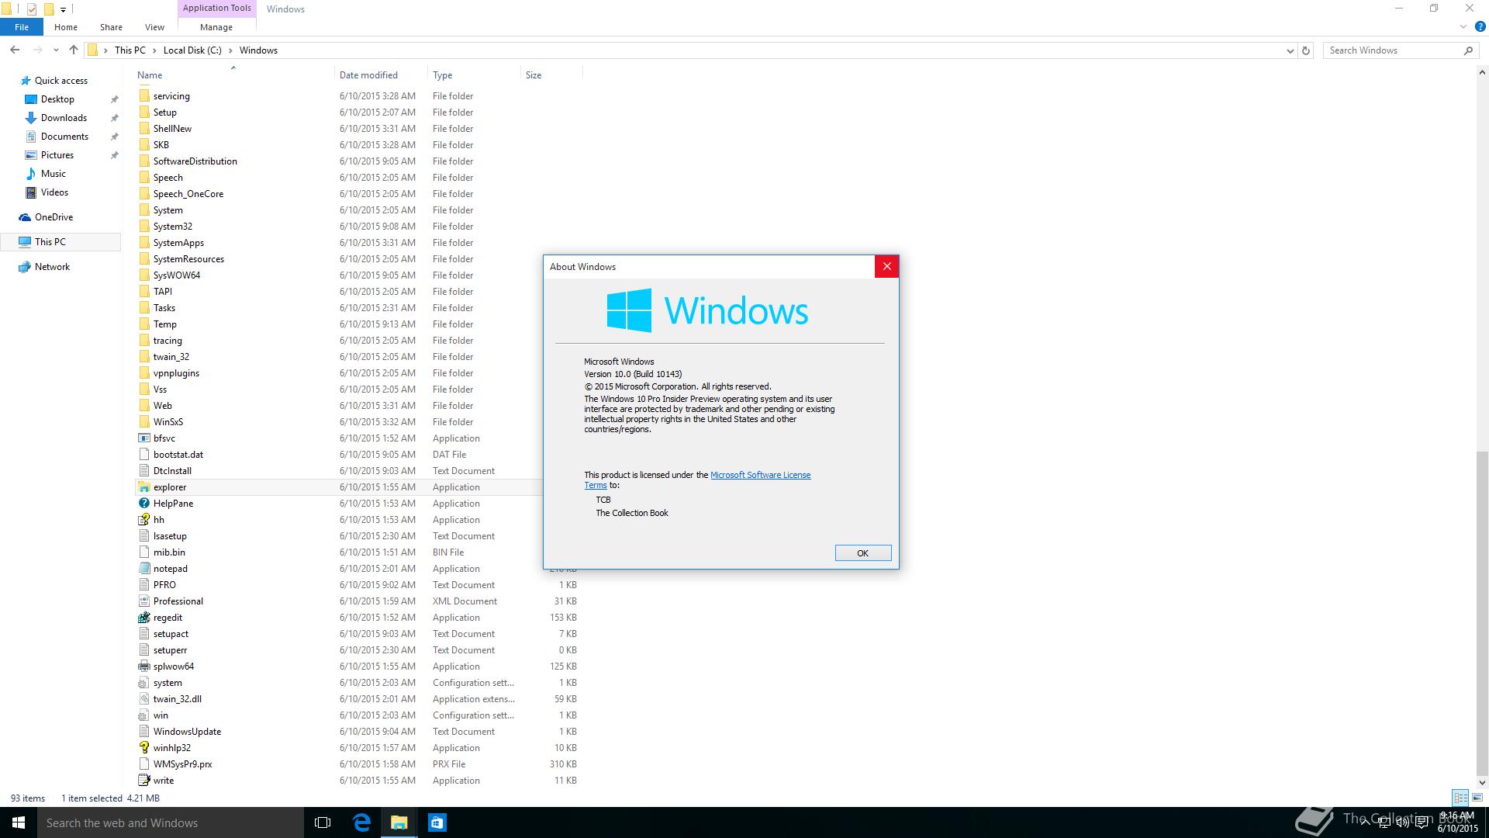Click the Search Windows input field
This screenshot has height=838, width=1489.
point(1392,50)
